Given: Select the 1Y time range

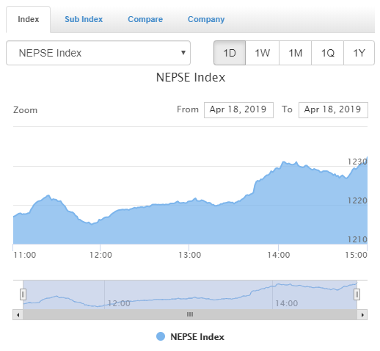Looking at the screenshot, I should coord(359,53).
